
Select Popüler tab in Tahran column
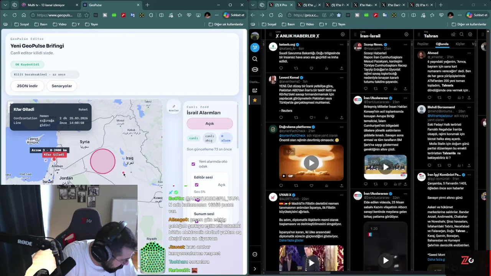[423, 44]
